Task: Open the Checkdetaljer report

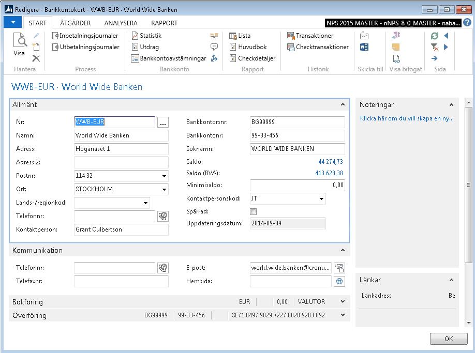Action: pos(253,58)
